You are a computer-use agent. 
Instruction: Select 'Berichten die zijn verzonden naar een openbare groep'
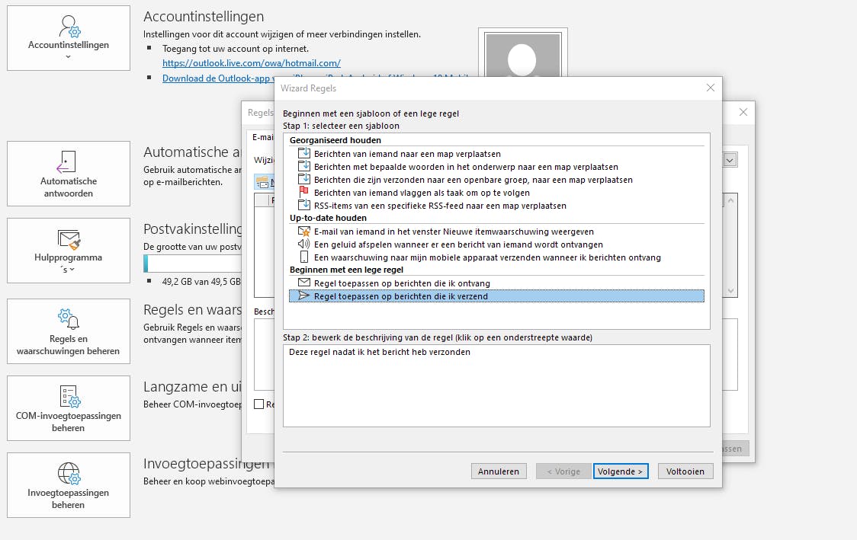tap(473, 180)
